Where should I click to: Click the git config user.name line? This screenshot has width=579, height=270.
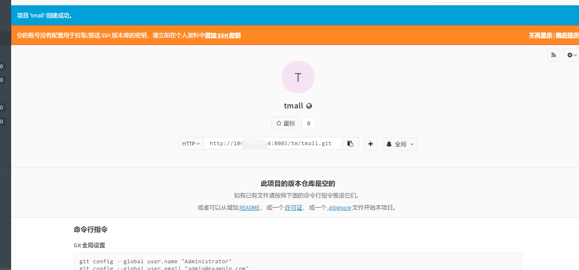coord(156,261)
